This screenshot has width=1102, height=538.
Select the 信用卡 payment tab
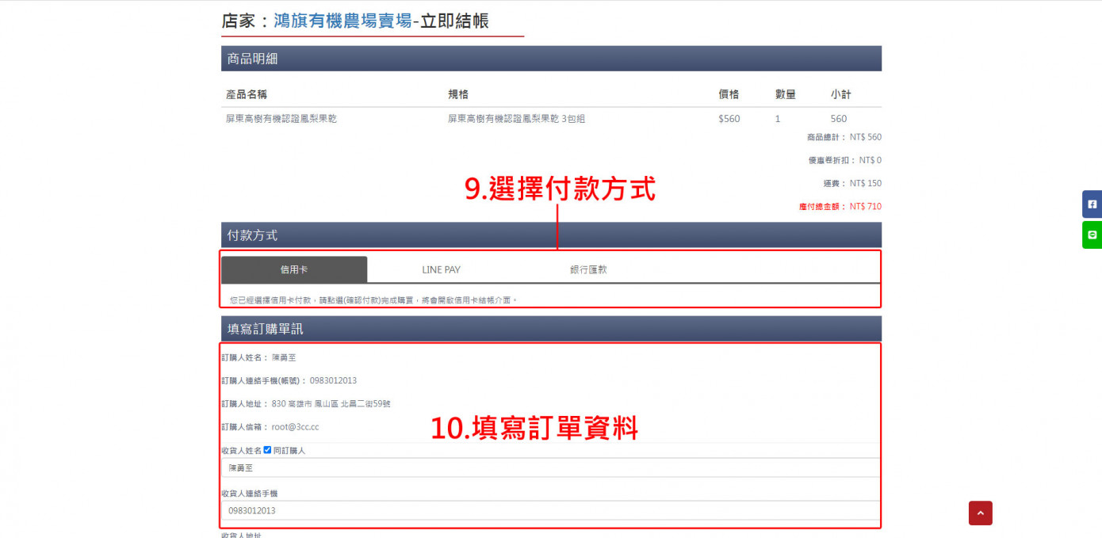point(294,269)
